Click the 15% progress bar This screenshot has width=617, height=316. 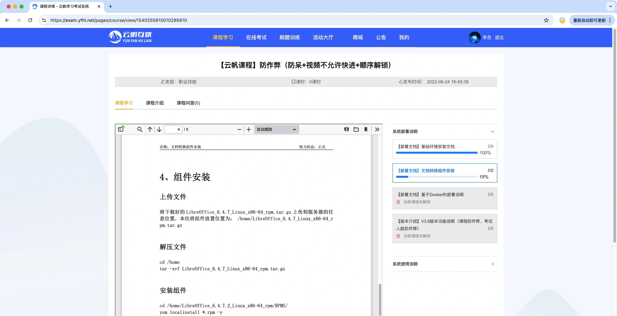[x=437, y=177]
